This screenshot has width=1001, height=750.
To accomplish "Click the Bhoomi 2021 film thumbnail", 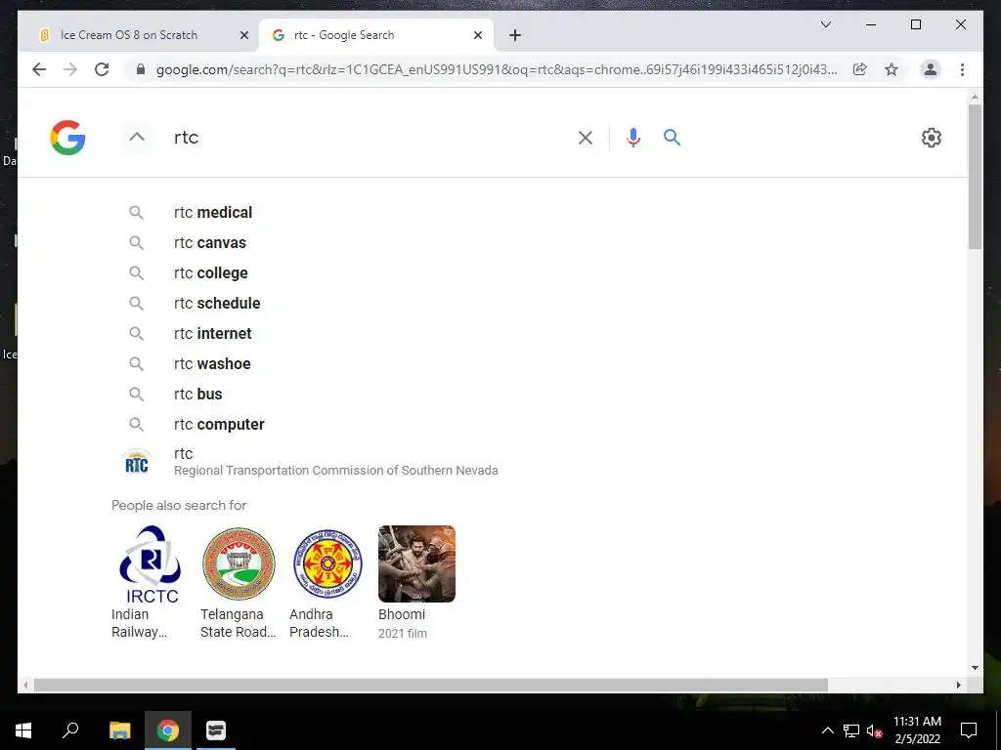I will tap(416, 563).
